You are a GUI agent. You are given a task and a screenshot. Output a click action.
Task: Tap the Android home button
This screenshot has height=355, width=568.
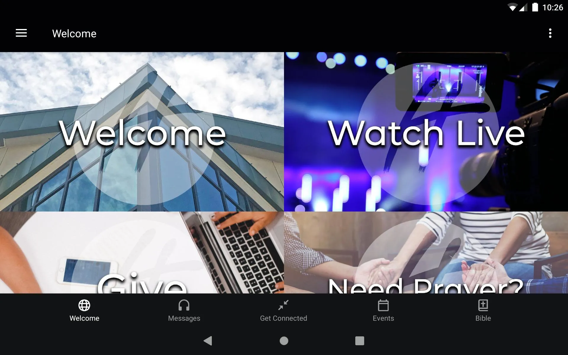284,341
